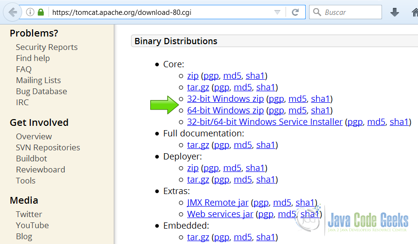Click the magnifier icon in search box

pos(317,12)
